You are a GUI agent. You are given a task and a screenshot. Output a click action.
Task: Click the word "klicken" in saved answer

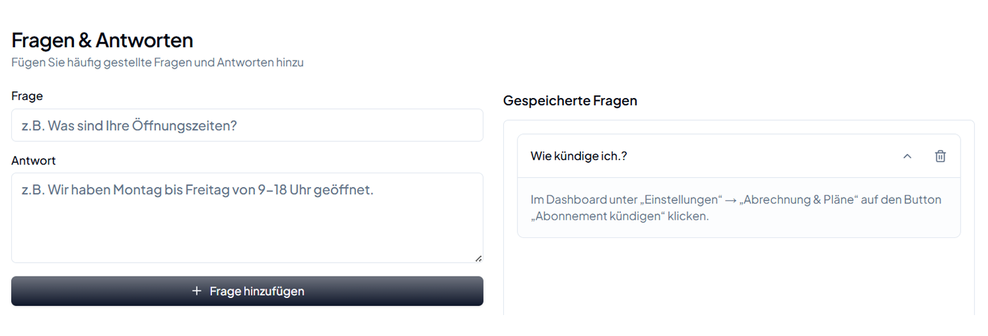point(687,216)
